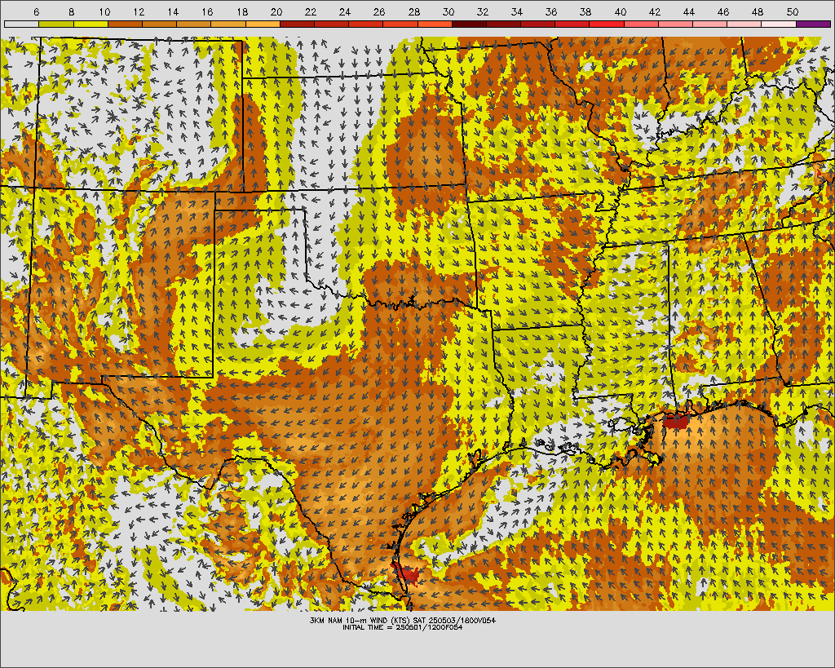Click the olive swatch between 6 and 8
Screen dimensions: 835x668
56,24
